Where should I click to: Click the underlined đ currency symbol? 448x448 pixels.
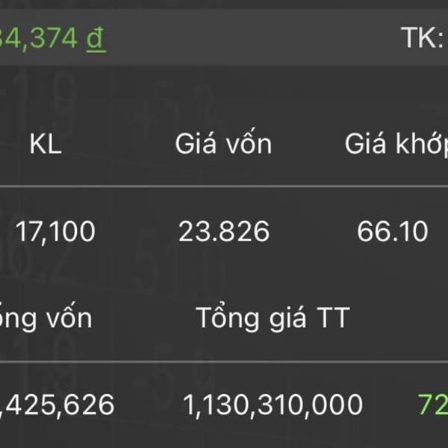click(x=96, y=39)
